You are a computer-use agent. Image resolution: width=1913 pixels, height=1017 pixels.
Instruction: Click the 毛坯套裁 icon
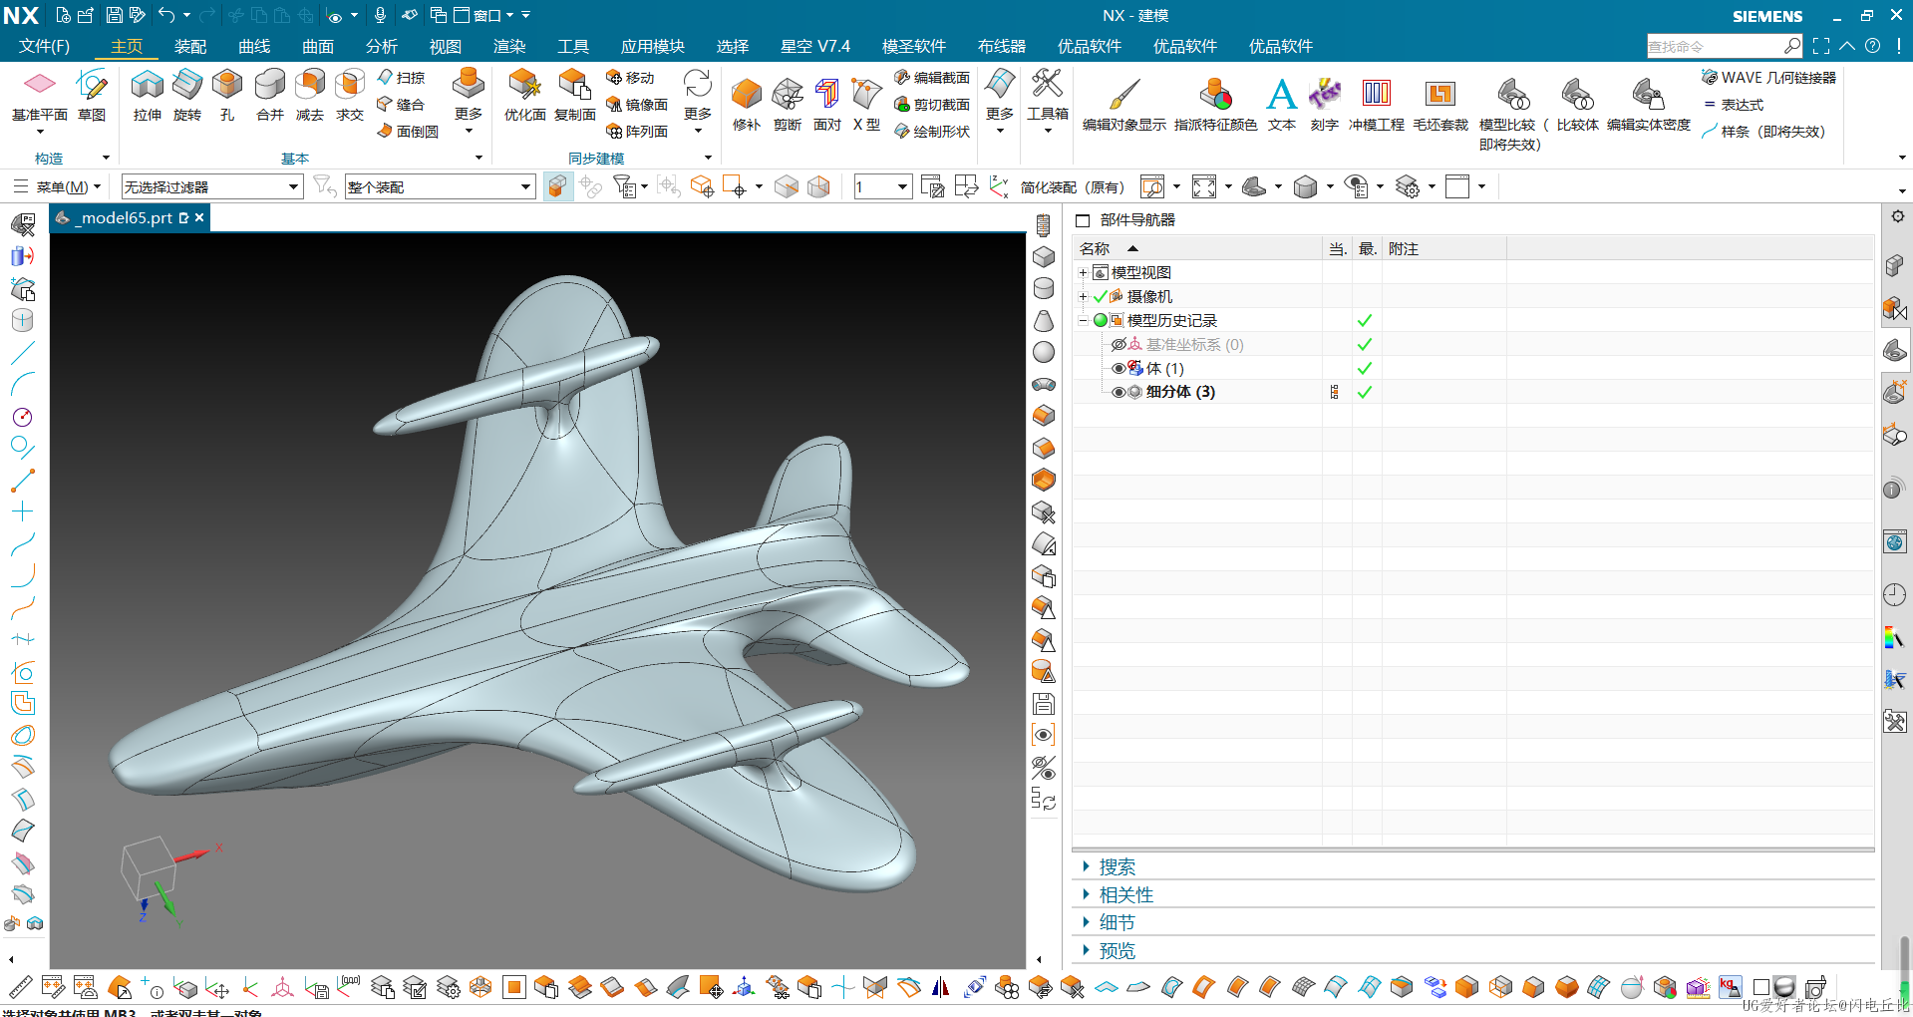pyautogui.click(x=1440, y=95)
